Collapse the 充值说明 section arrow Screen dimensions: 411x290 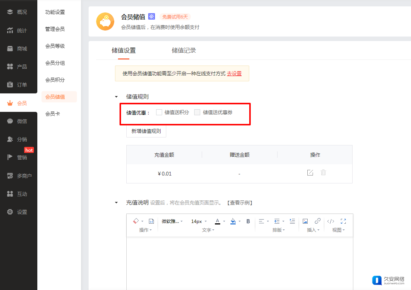pos(117,203)
